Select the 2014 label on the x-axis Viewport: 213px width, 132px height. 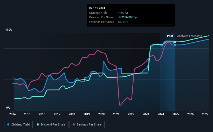pyautogui.click(x=13, y=114)
